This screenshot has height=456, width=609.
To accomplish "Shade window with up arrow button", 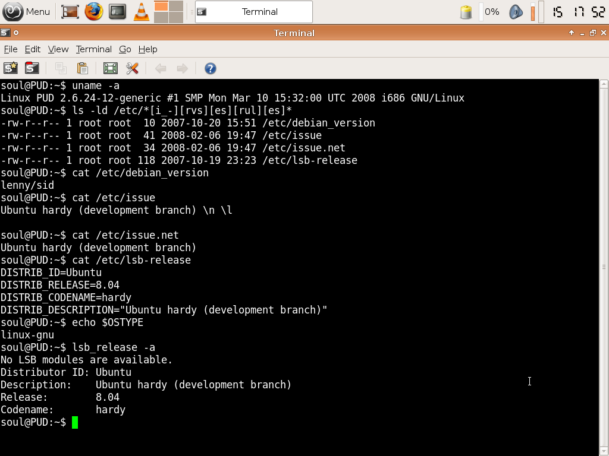I will 572,33.
